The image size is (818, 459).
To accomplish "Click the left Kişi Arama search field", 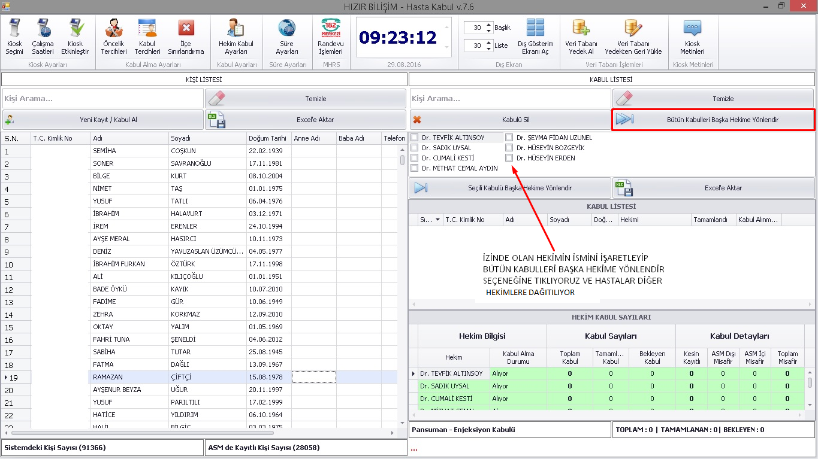I will pos(102,98).
